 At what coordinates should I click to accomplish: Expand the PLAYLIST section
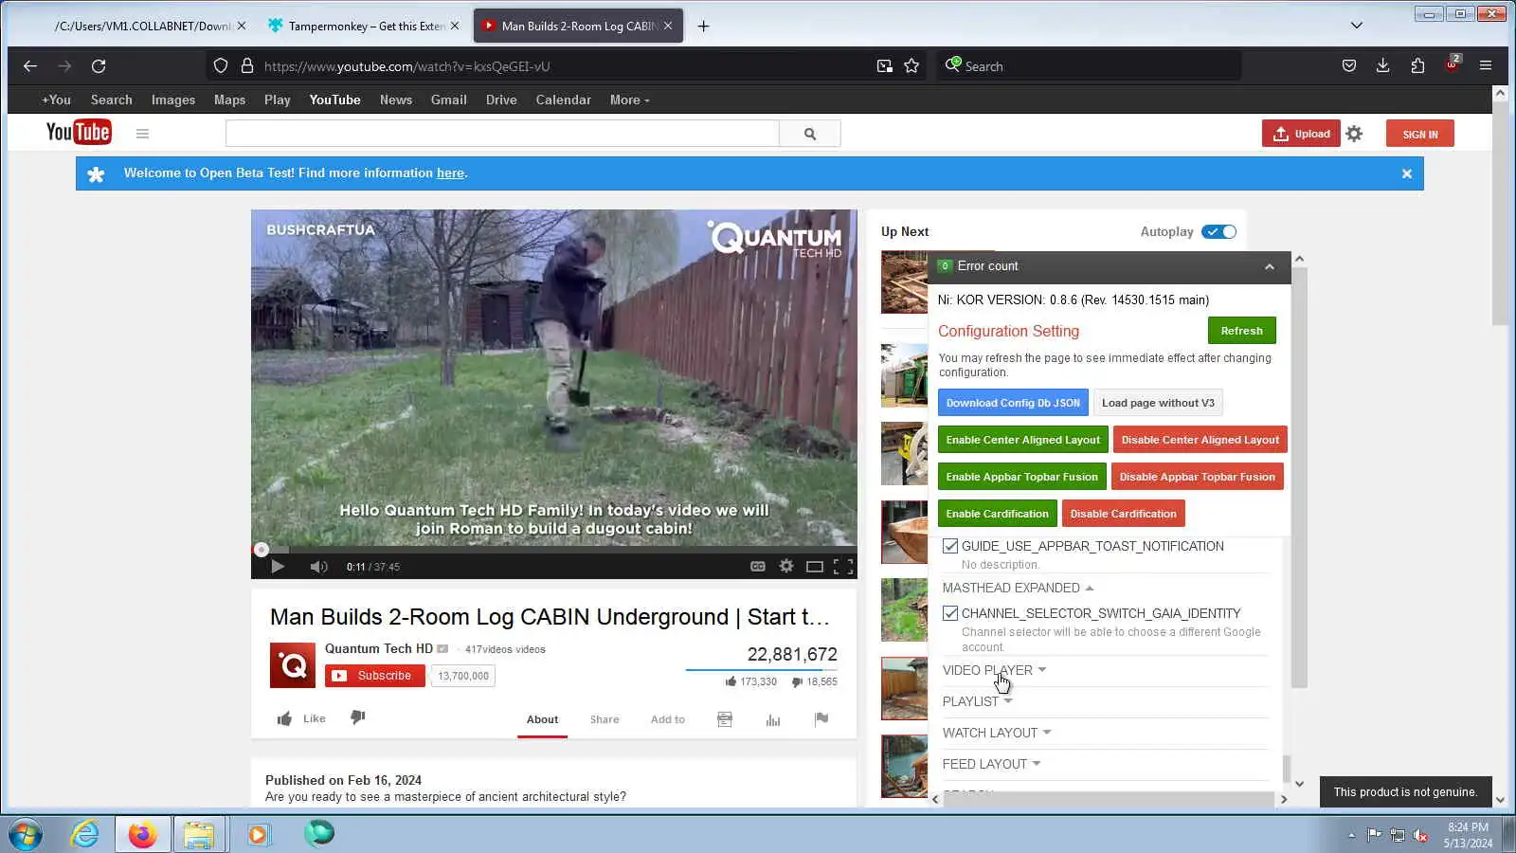point(977,701)
